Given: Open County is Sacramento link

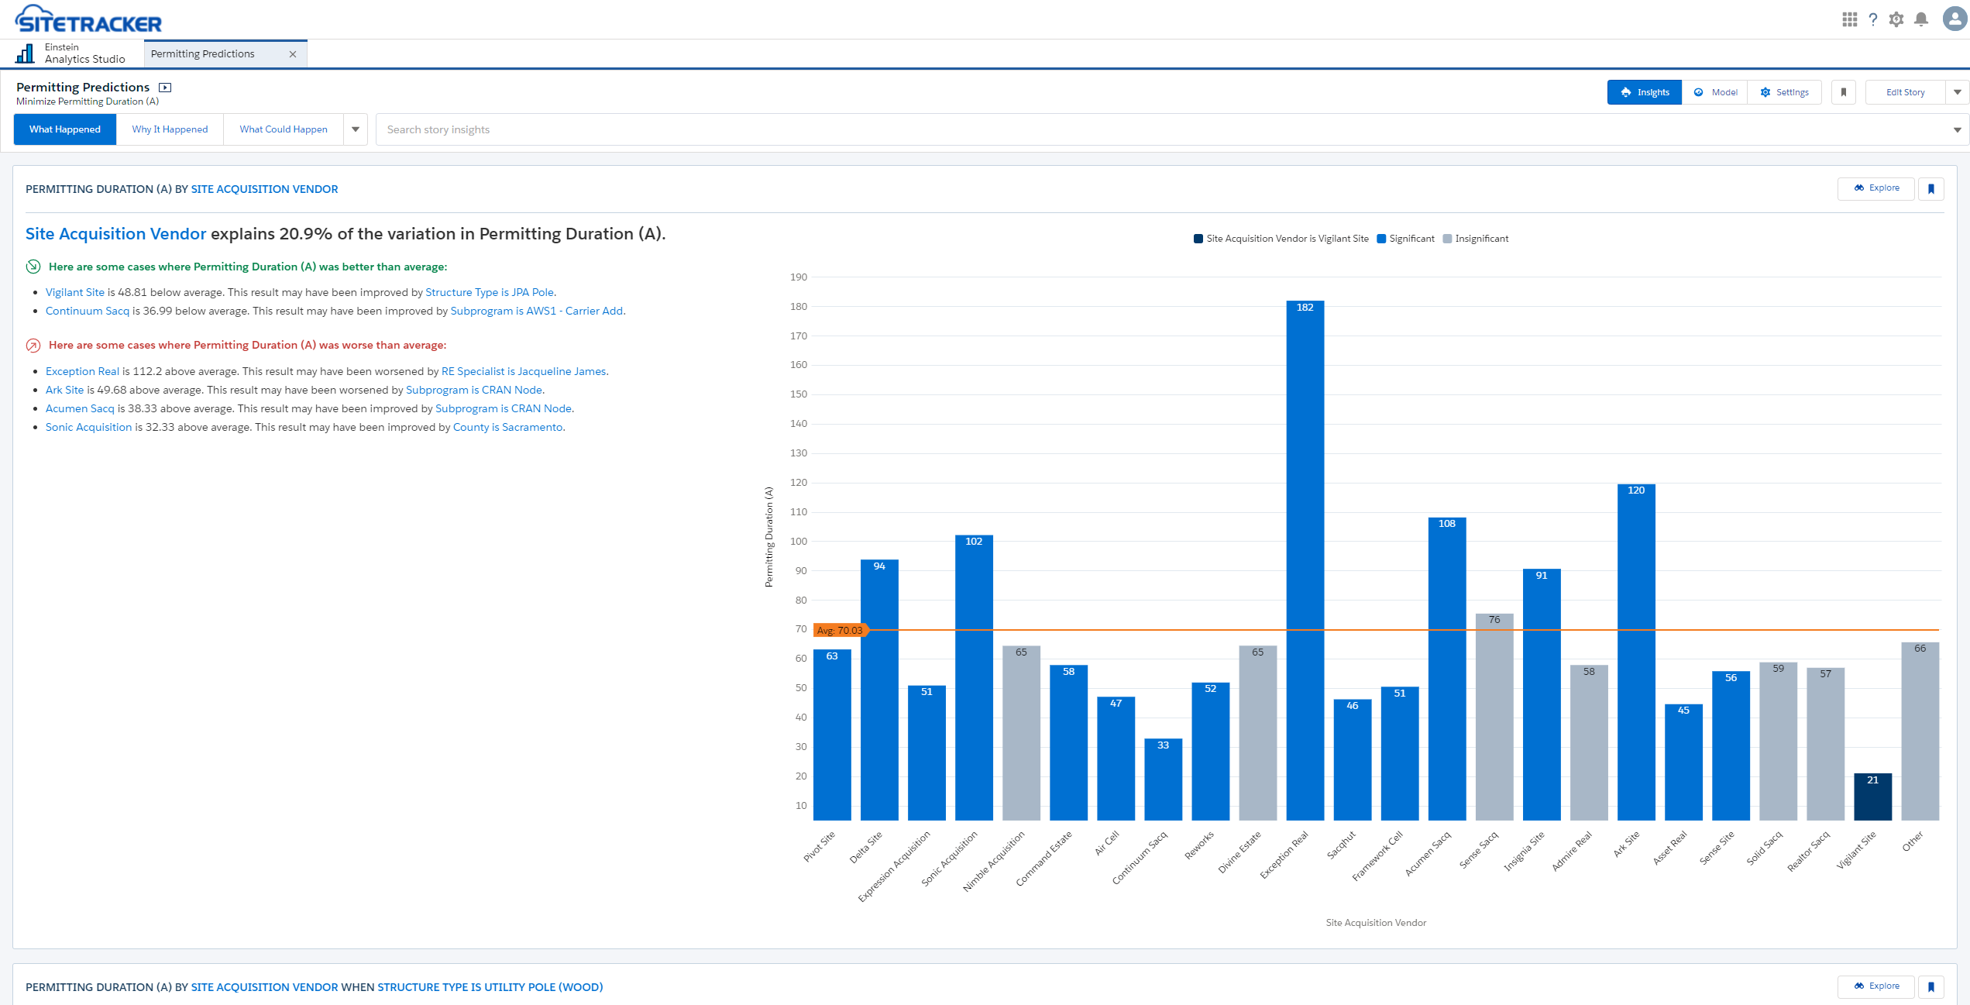Looking at the screenshot, I should (x=508, y=427).
